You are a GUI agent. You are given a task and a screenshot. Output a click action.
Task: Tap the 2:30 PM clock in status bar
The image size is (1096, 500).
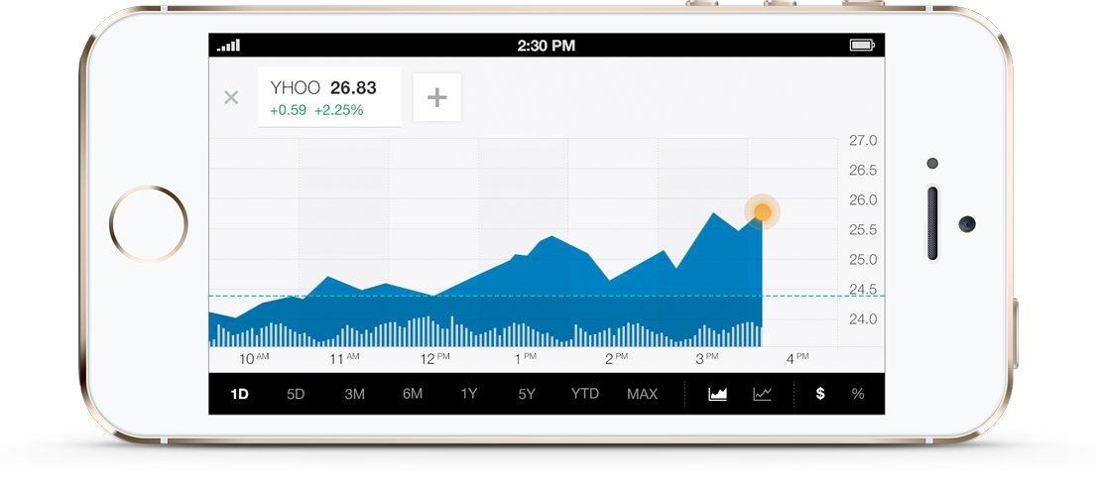[x=546, y=46]
